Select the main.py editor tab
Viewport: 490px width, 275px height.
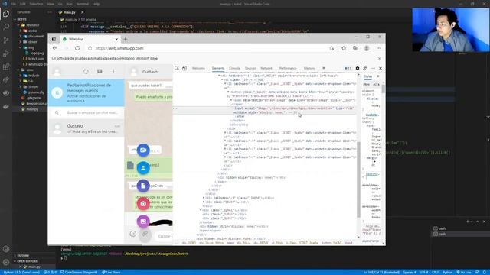click(70, 12)
